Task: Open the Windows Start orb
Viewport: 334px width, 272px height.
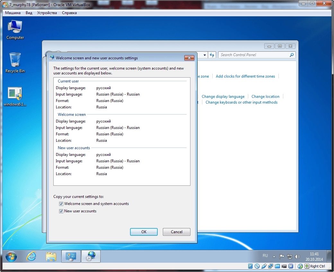Action: tap(11, 257)
